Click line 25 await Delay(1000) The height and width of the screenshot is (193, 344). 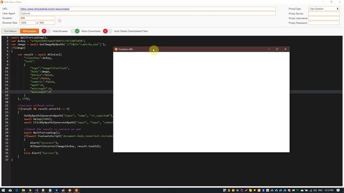pyautogui.click(x=38, y=119)
